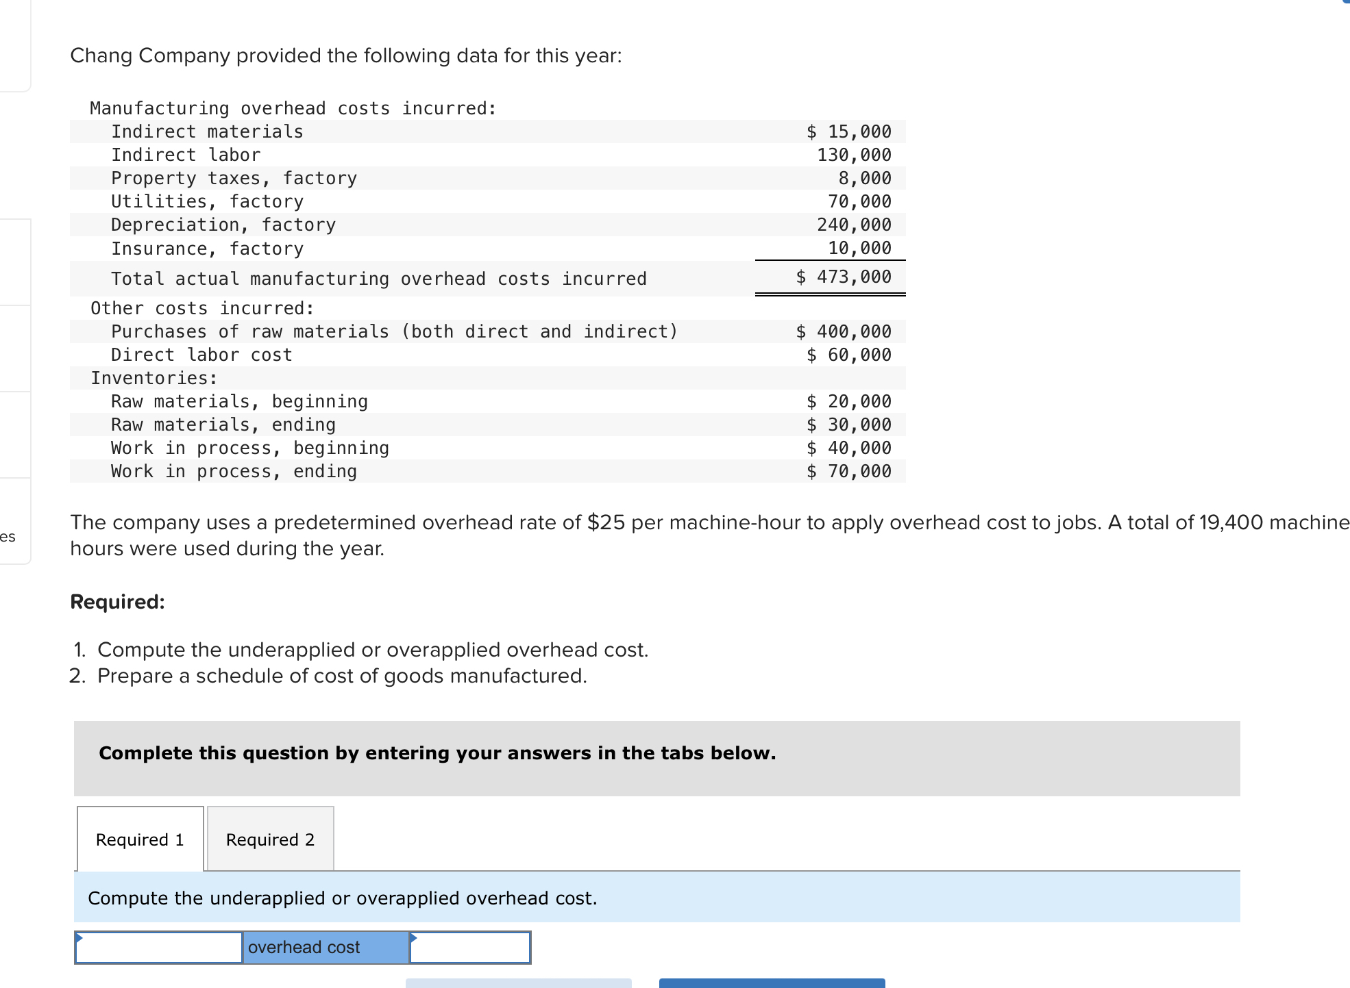
Task: Click the amount field right of overhead cost
Action: 470,948
